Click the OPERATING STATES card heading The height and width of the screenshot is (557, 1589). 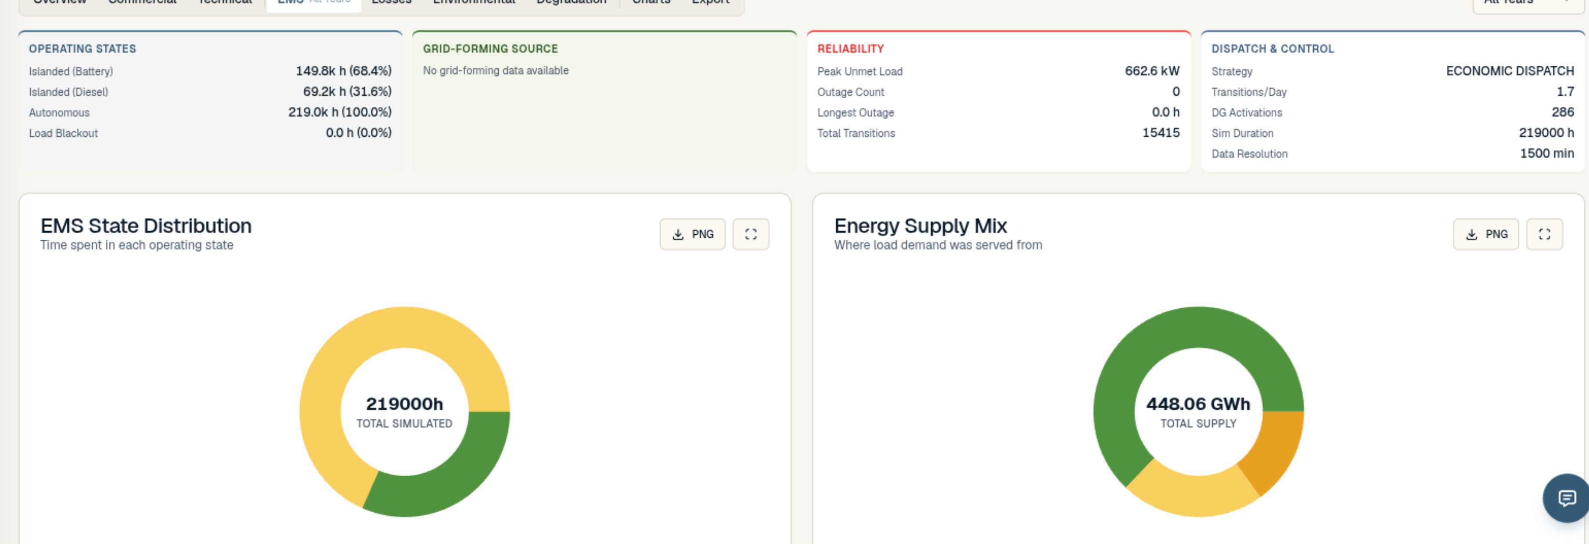pos(83,49)
